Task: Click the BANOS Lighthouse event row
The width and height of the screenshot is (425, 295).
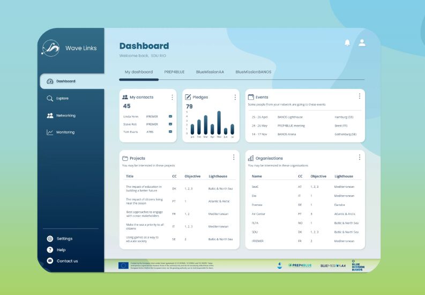Action: click(304, 117)
